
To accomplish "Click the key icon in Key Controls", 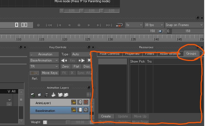I will coord(34,73).
